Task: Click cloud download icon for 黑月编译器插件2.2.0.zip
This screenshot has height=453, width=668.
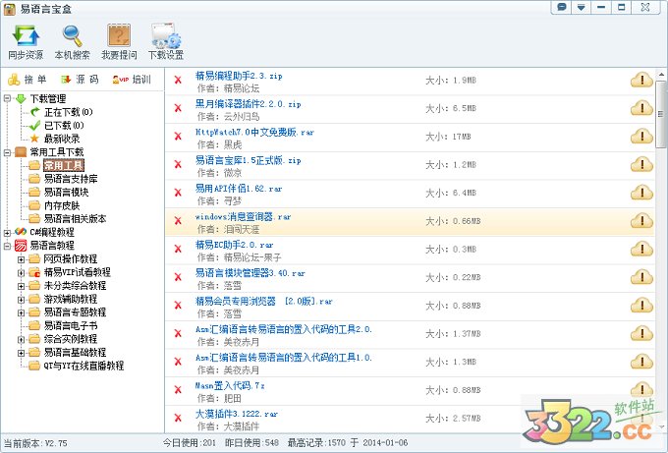Action: tap(641, 108)
